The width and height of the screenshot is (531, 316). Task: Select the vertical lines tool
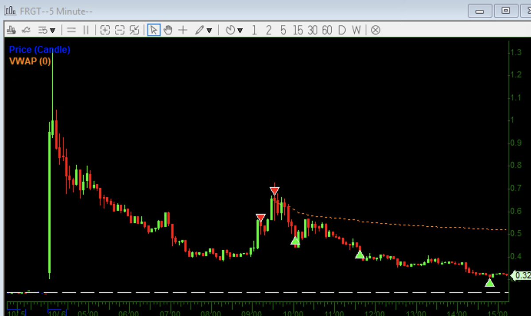pyautogui.click(x=85, y=30)
